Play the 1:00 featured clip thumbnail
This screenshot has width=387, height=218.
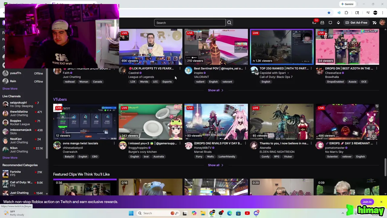pos(216,187)
